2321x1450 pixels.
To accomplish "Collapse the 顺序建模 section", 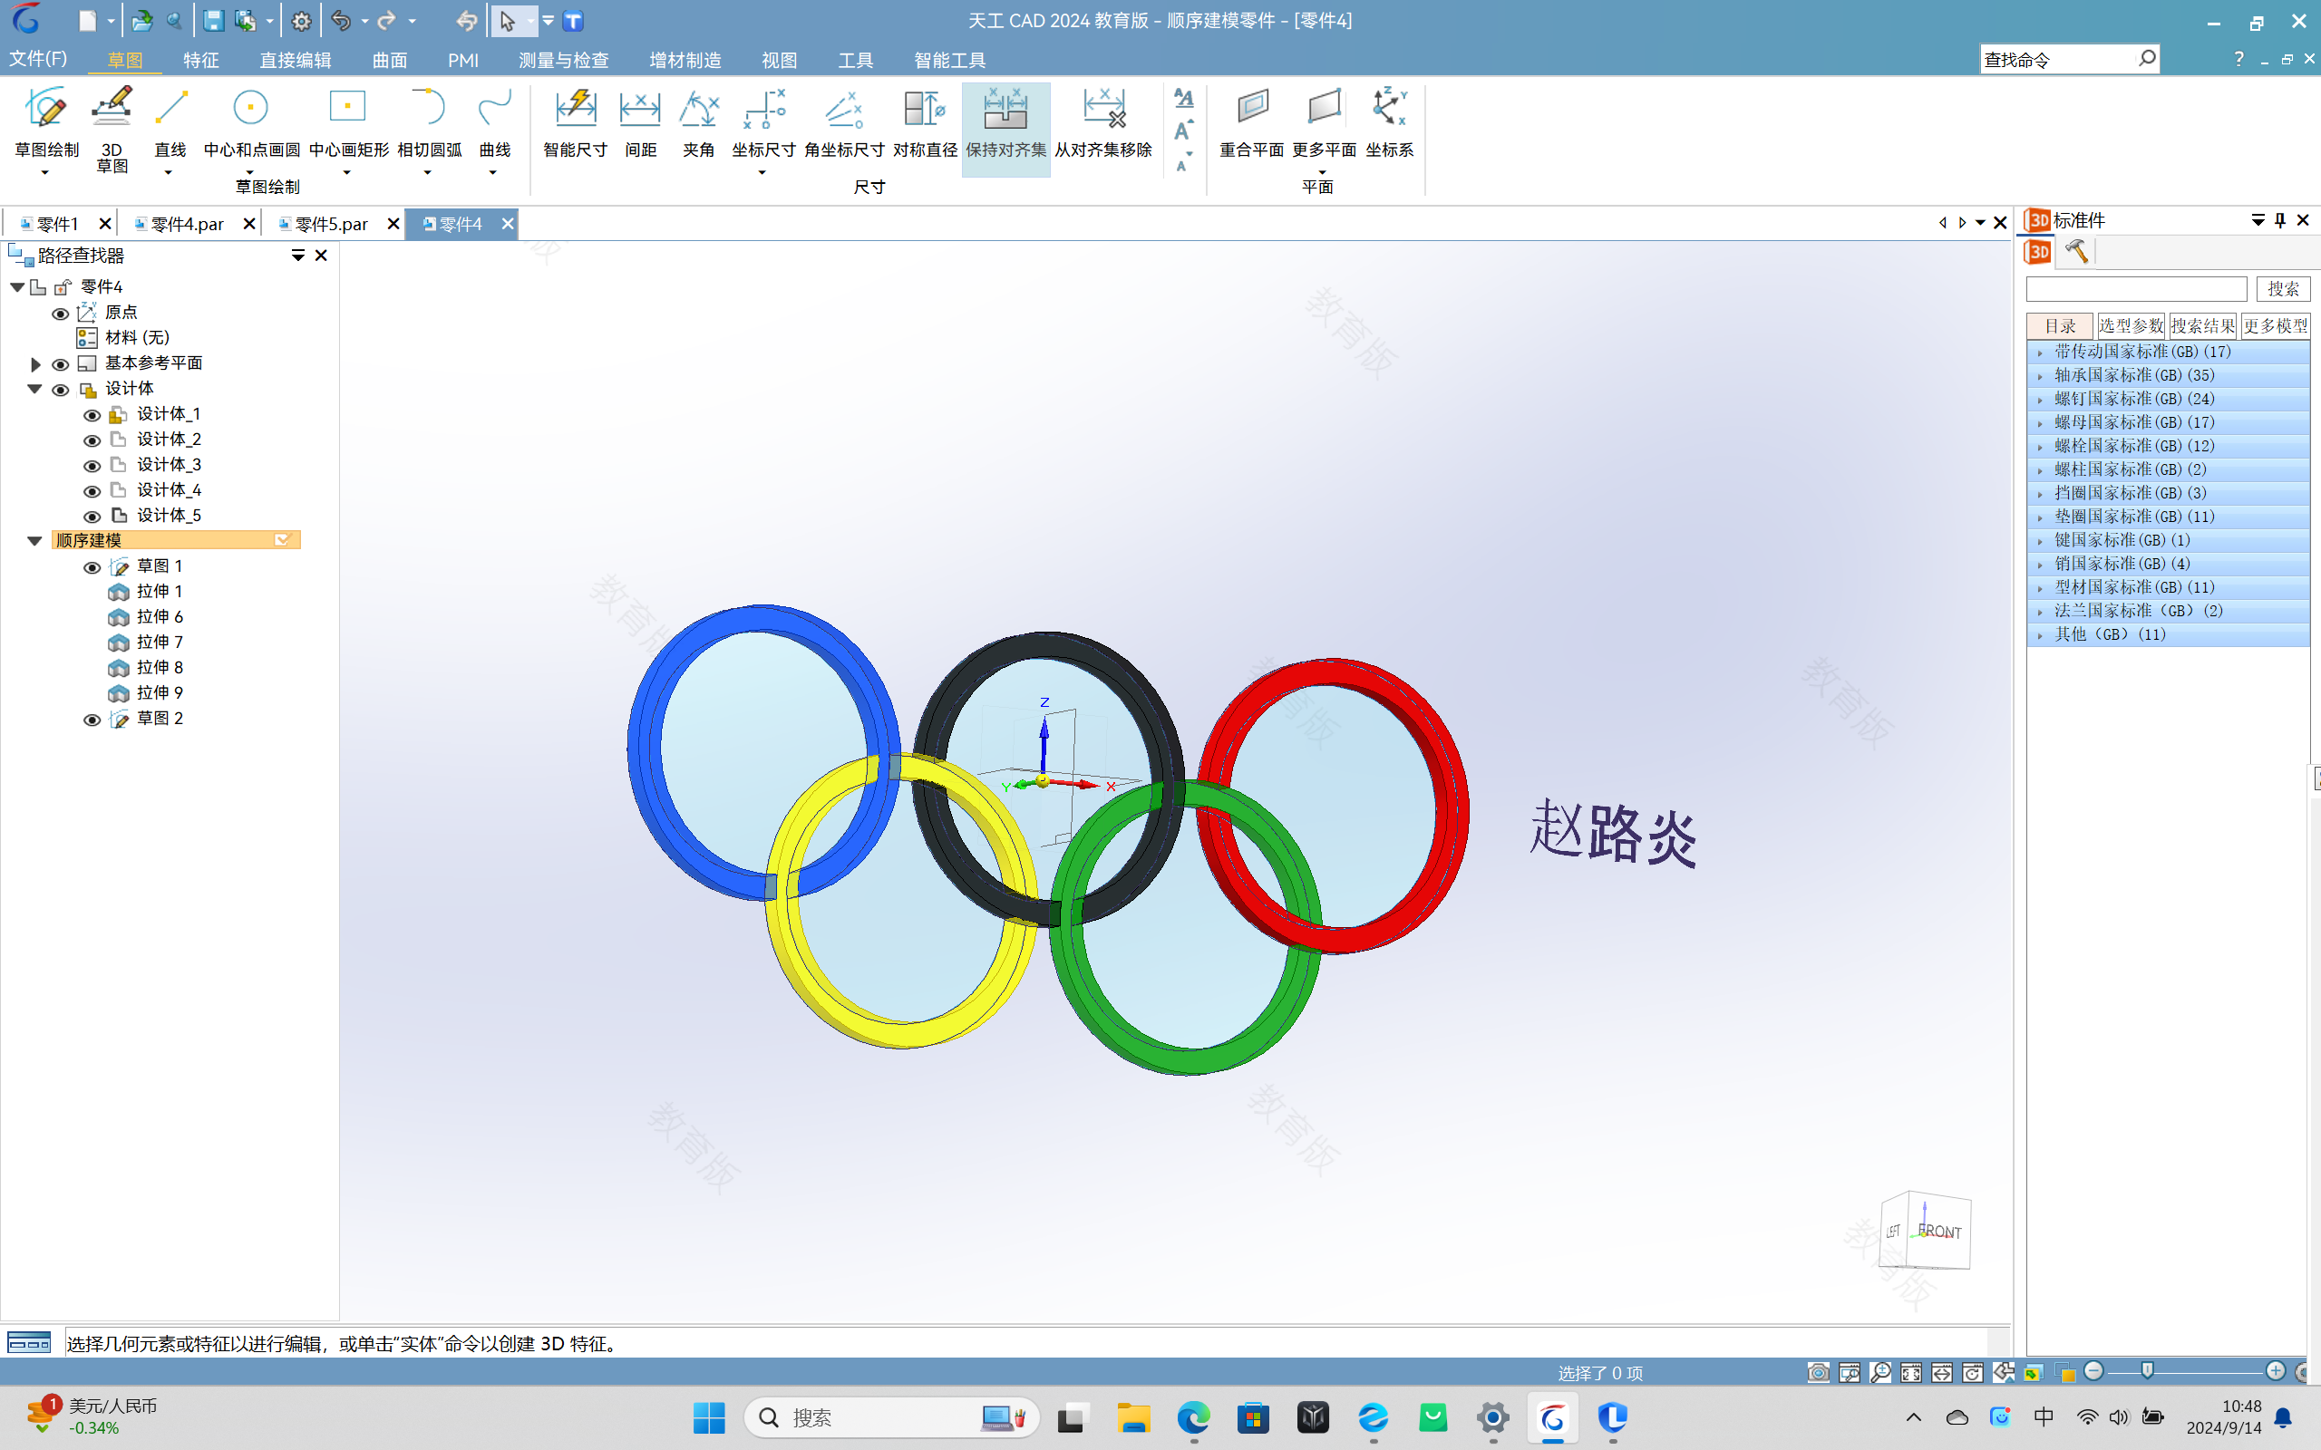I will coord(34,541).
